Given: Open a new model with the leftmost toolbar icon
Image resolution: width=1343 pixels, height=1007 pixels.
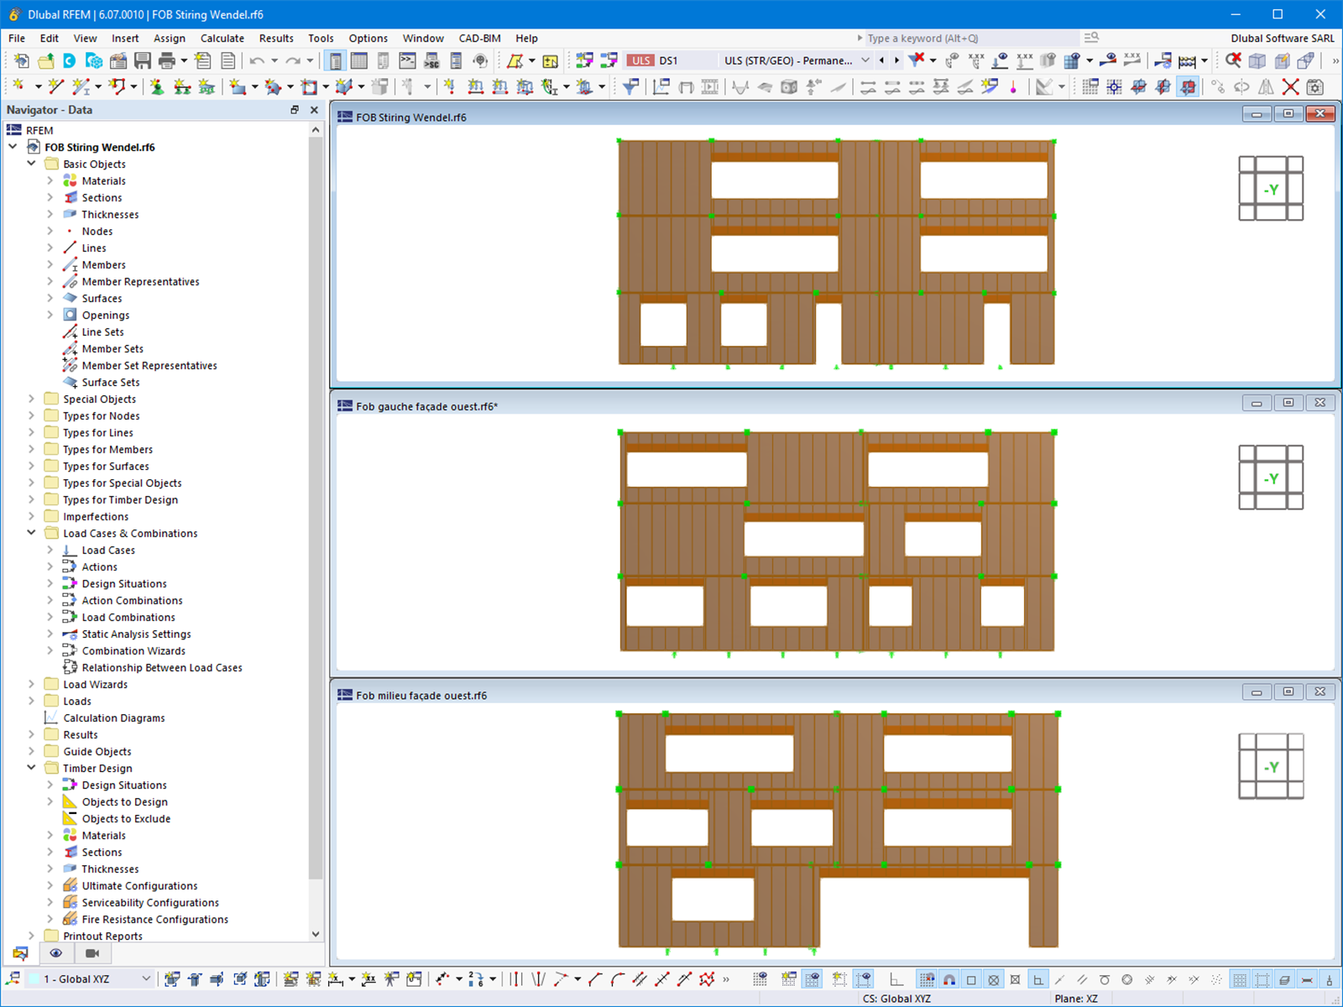Looking at the screenshot, I should click(19, 60).
